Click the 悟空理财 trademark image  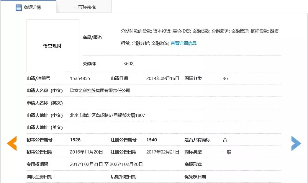coord(53,46)
